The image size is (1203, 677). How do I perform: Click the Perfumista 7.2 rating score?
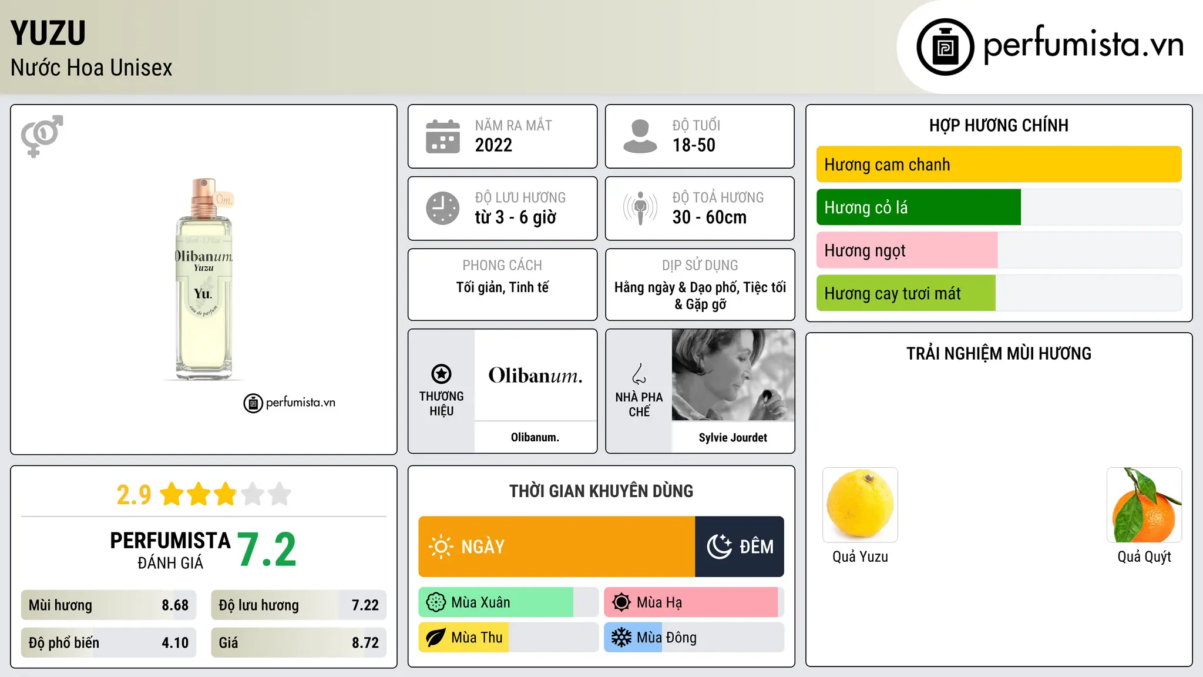point(267,550)
